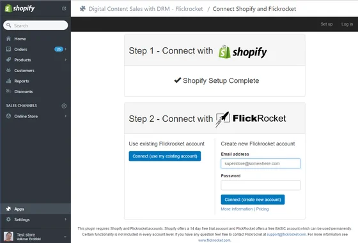Click Connect (use my existing account) button
Image resolution: width=358 pixels, height=243 pixels.
click(x=165, y=156)
